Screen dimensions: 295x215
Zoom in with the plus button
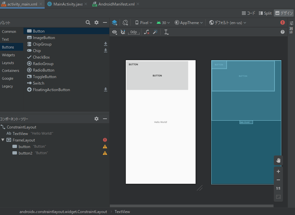tap(278, 171)
